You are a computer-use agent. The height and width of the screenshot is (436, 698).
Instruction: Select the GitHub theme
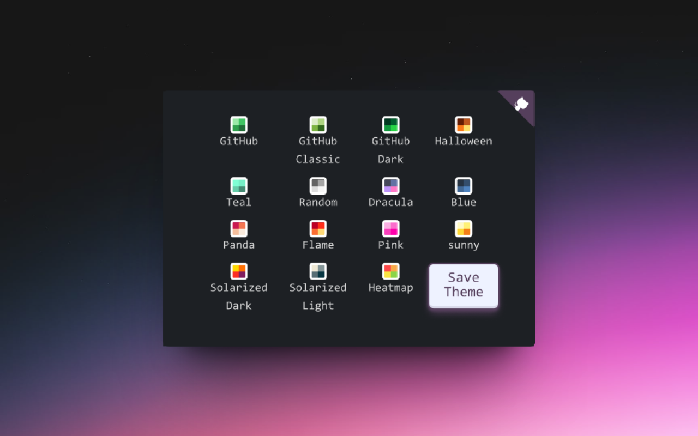coord(238,124)
